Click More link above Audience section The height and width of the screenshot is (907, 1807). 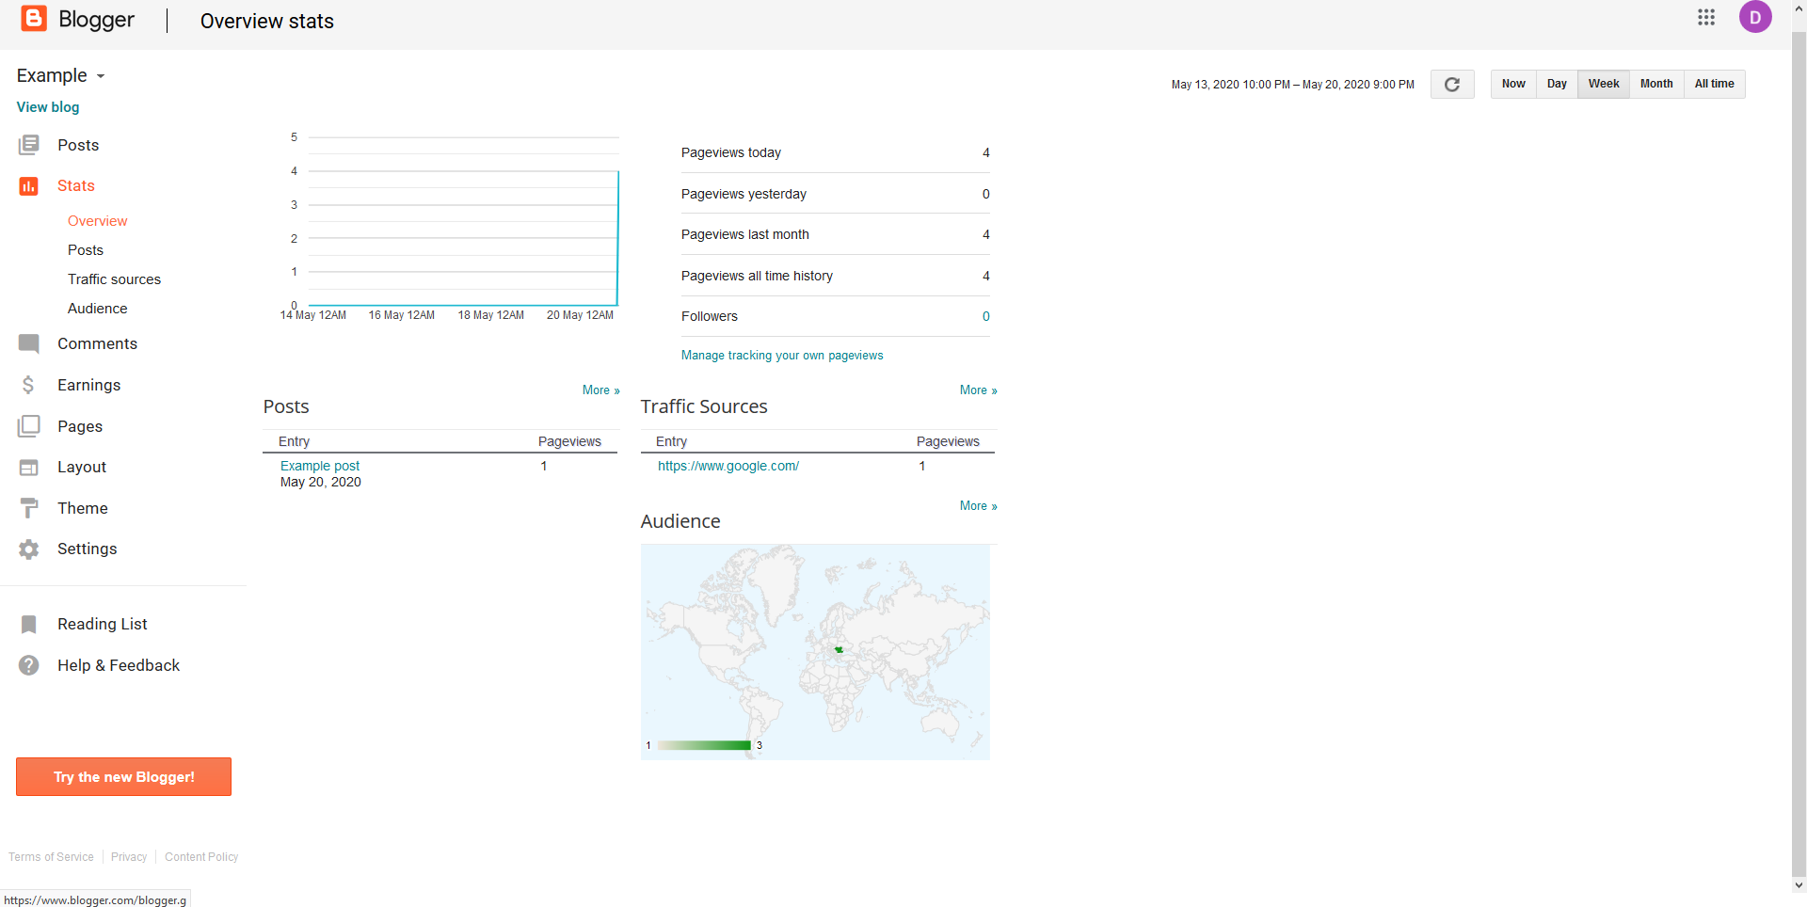978,506
